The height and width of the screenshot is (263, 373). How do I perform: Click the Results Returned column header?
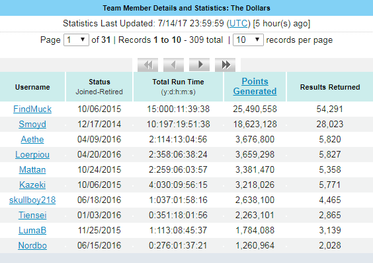[330, 87]
